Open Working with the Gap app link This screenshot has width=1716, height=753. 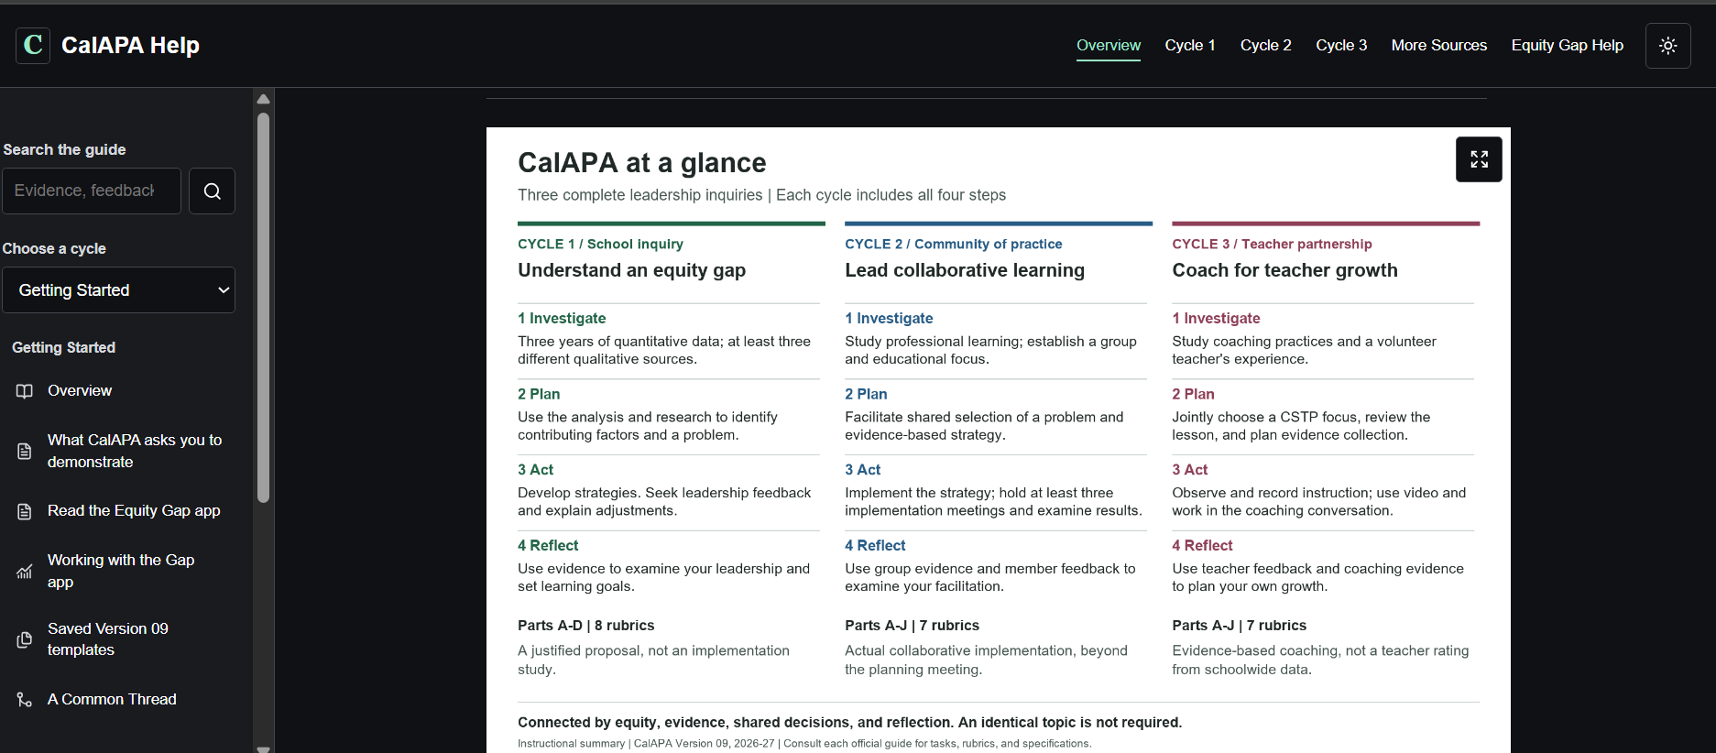[121, 571]
